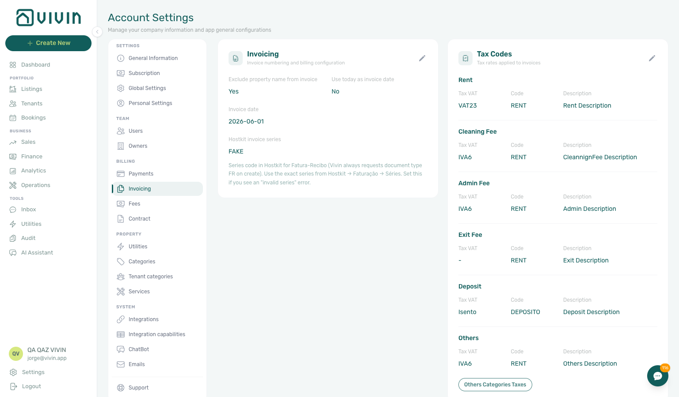Click the Utilities bolt icon under Tools
The height and width of the screenshot is (397, 679).
click(13, 224)
